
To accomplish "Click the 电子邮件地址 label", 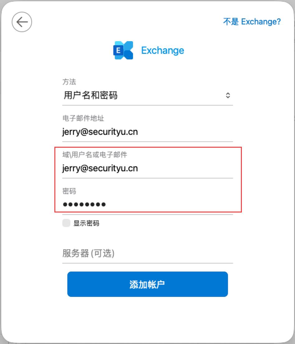I will 83,118.
